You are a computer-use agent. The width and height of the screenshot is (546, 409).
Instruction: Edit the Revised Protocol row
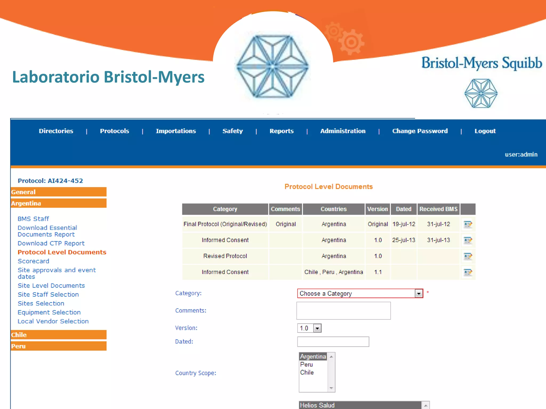[x=468, y=256]
